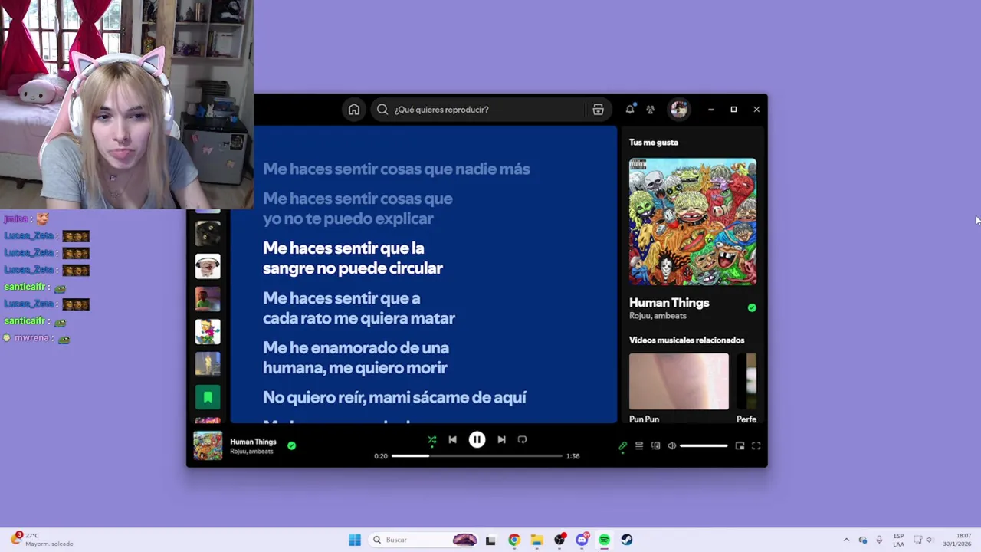Open "Rojuu, ambeats" under right panel title
Viewport: 981px width, 552px height.
658,316
